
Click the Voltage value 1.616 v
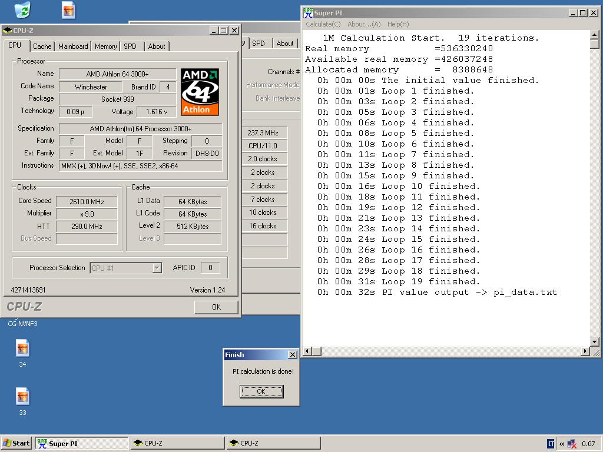157,111
